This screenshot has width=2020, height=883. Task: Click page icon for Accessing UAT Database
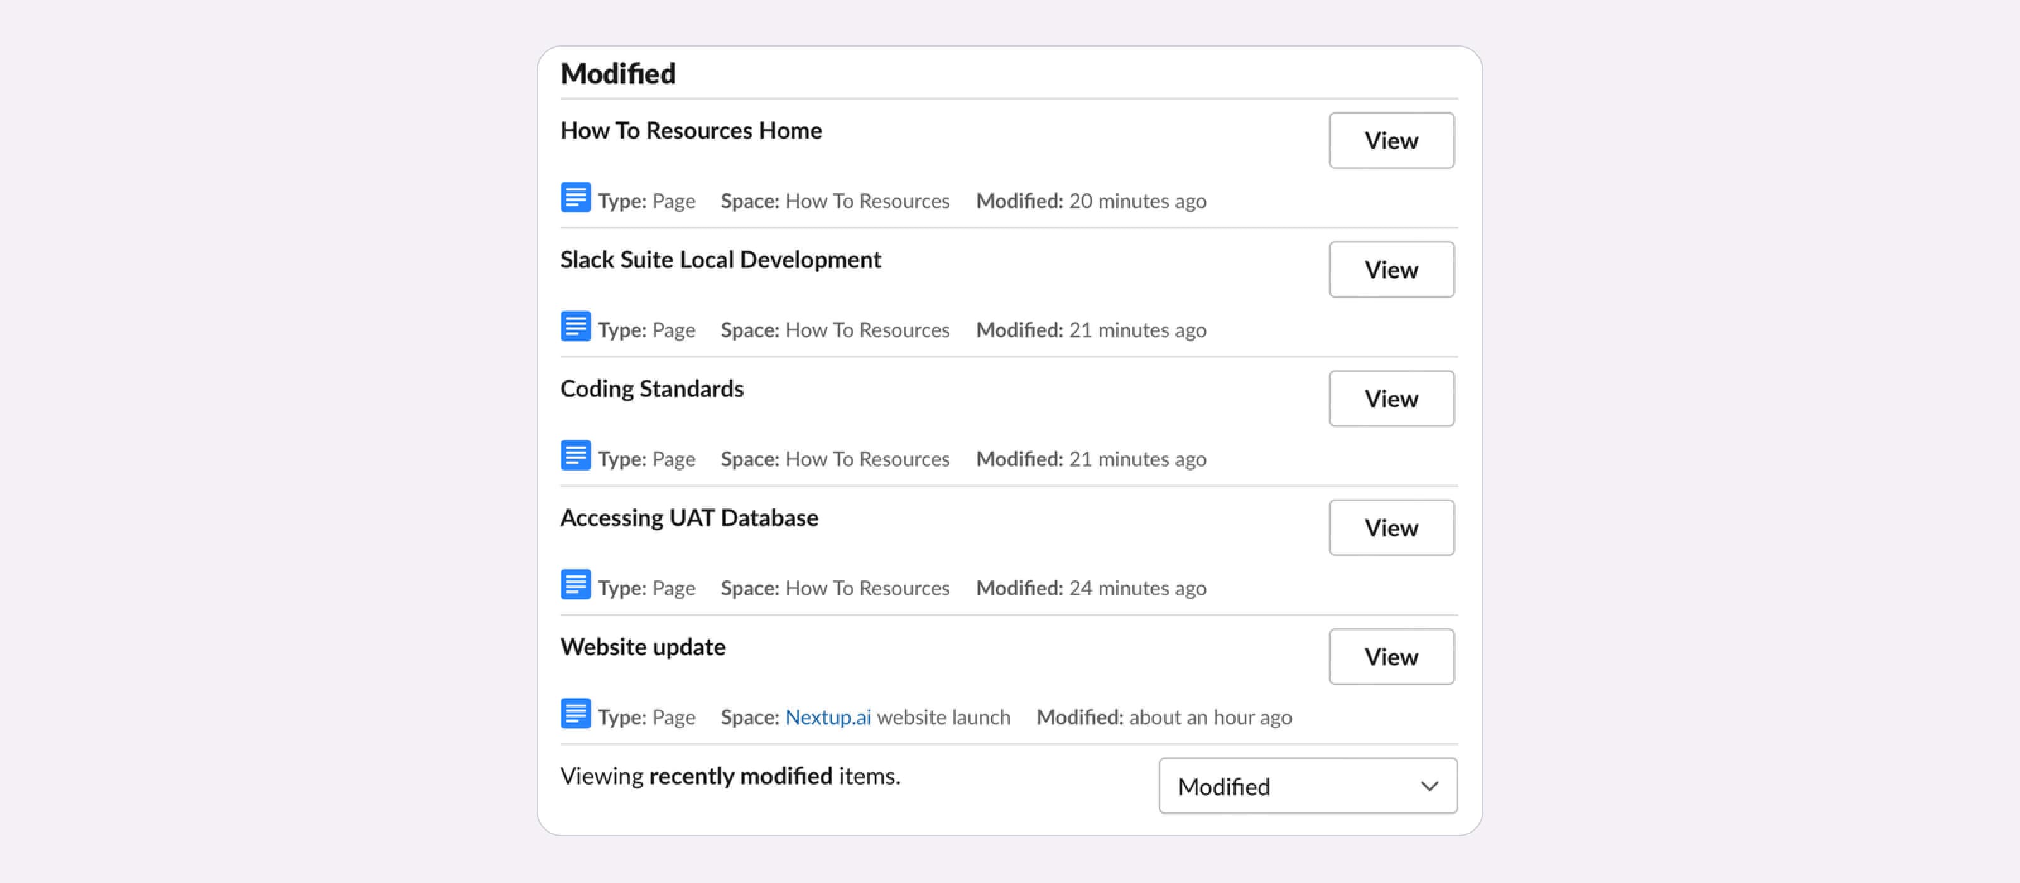pyautogui.click(x=576, y=585)
